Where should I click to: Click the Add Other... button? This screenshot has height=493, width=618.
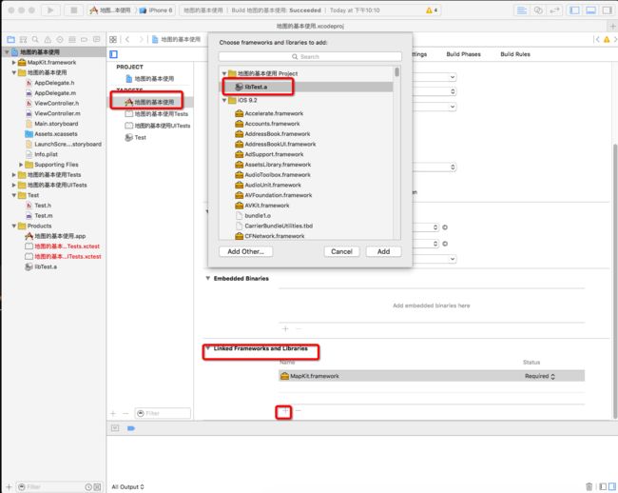pyautogui.click(x=245, y=251)
